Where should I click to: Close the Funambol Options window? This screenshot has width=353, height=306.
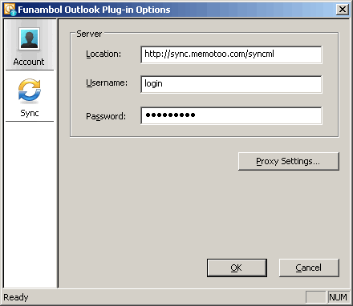pos(343,10)
